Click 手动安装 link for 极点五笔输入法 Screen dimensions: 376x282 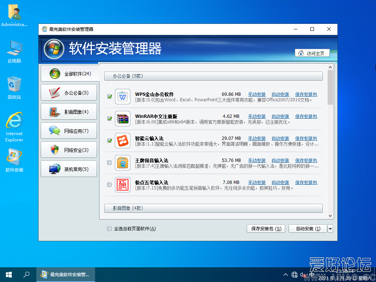coord(257,183)
